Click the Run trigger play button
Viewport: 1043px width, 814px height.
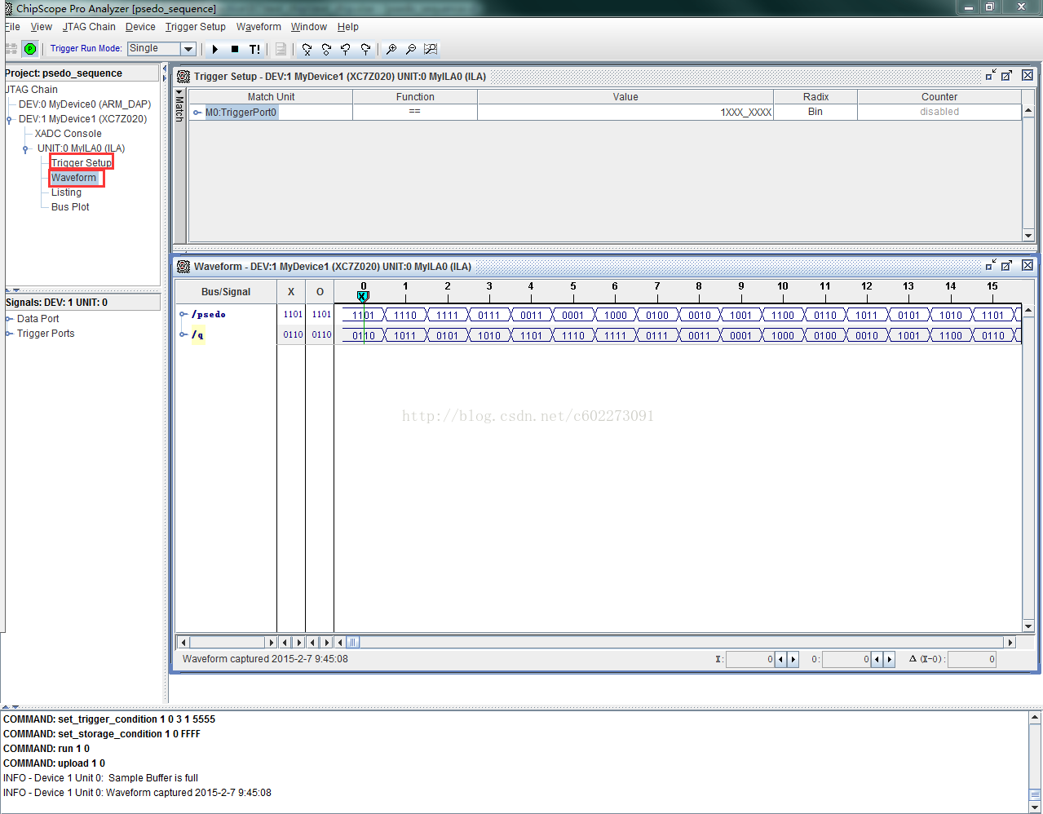tap(215, 49)
